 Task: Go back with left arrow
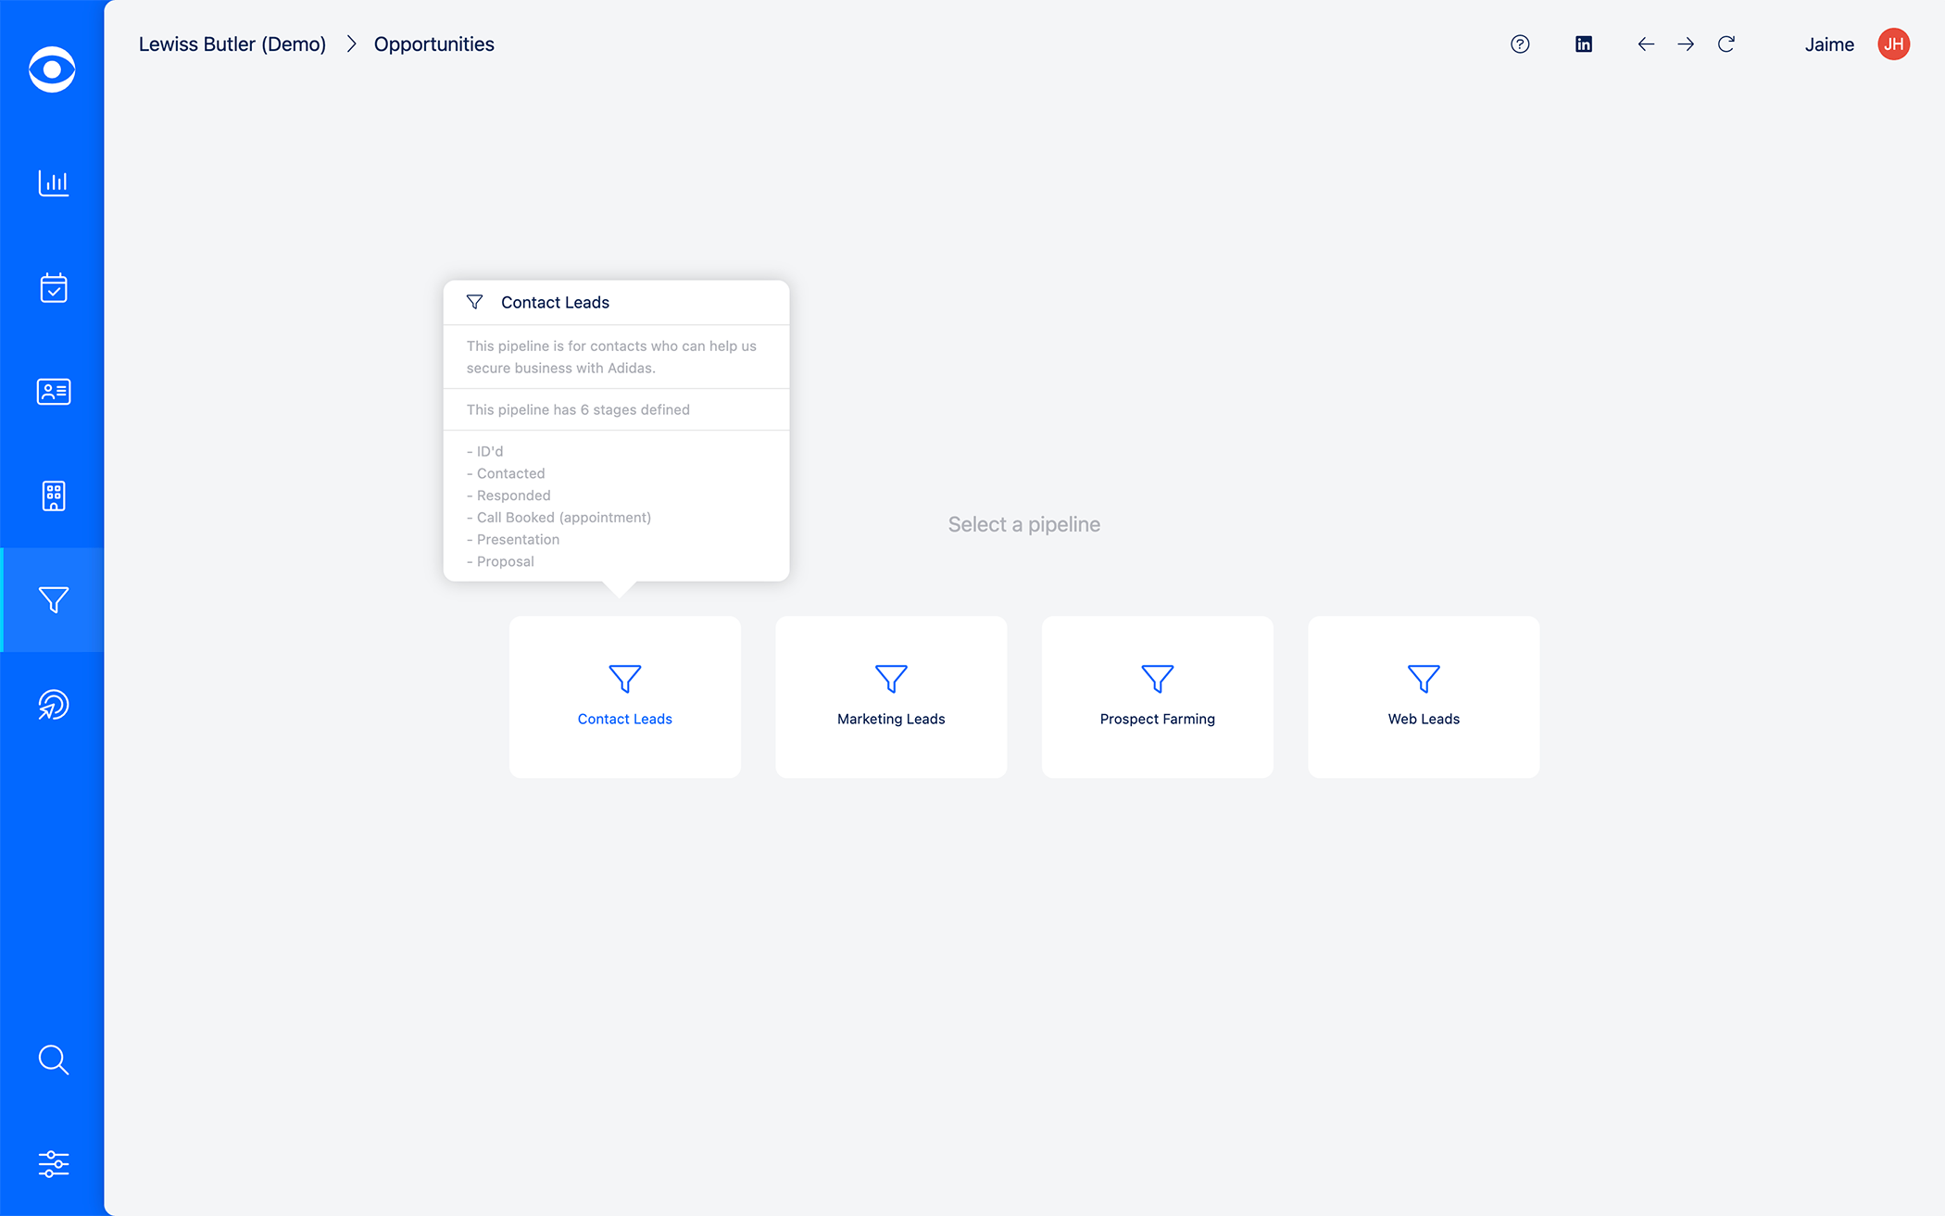tap(1646, 44)
